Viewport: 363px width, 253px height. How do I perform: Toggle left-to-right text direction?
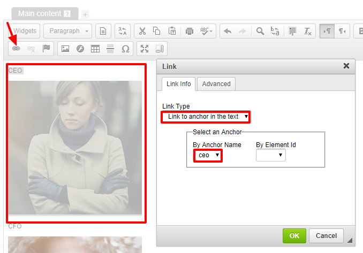(x=327, y=31)
